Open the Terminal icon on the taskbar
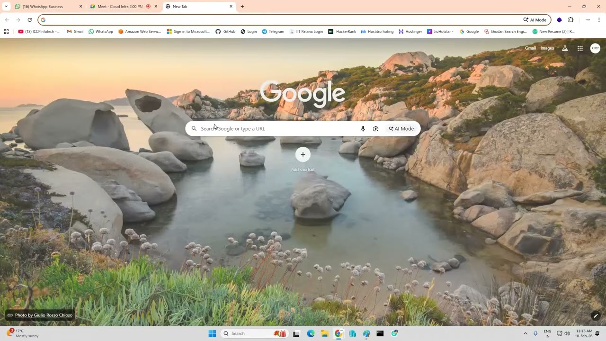The height and width of the screenshot is (341, 606). (380, 333)
